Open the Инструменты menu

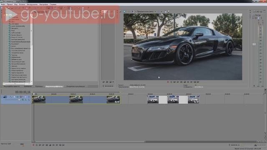32,5
